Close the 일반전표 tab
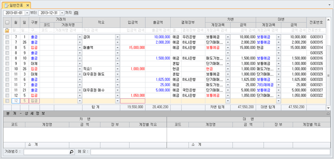334x159 pixels. pos(28,5)
